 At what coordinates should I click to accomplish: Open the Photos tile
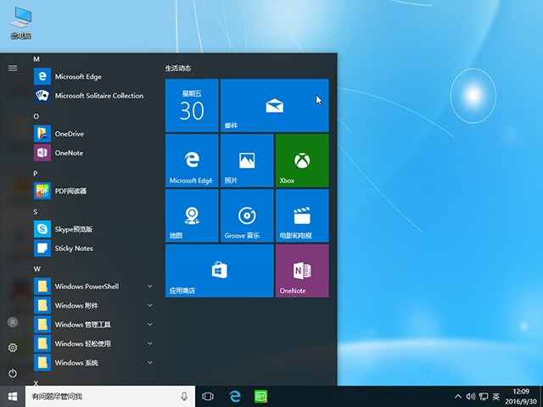click(246, 159)
